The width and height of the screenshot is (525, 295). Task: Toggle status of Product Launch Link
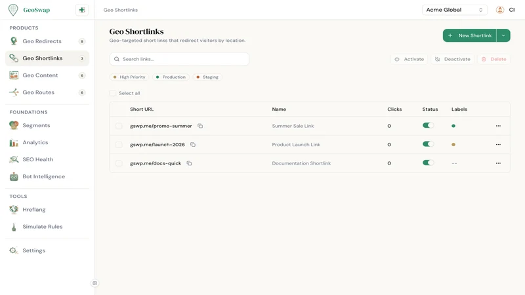point(428,144)
